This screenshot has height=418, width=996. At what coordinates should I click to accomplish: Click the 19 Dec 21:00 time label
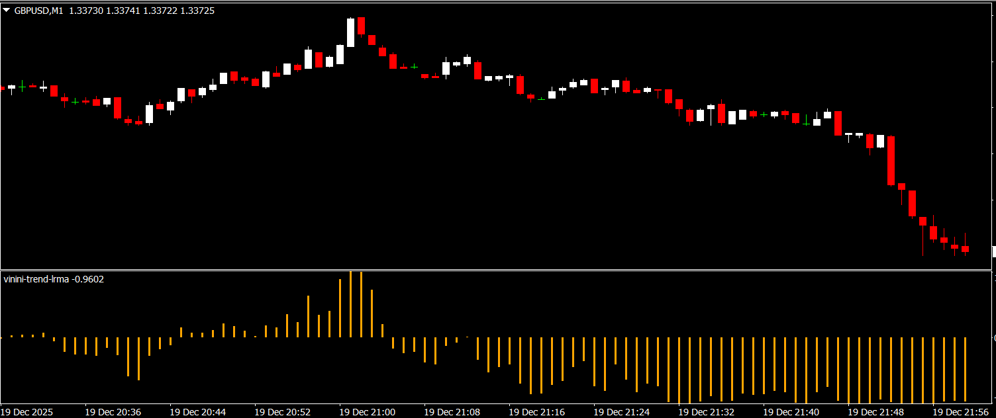[367, 411]
